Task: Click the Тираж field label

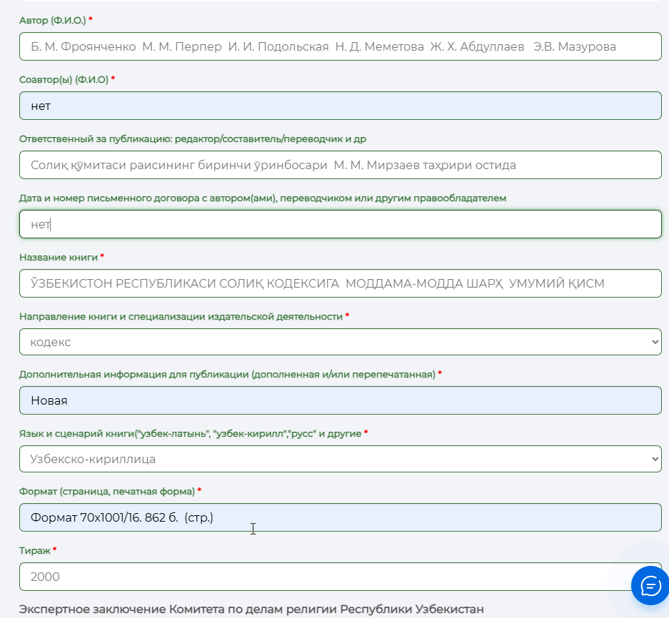Action: coord(34,551)
